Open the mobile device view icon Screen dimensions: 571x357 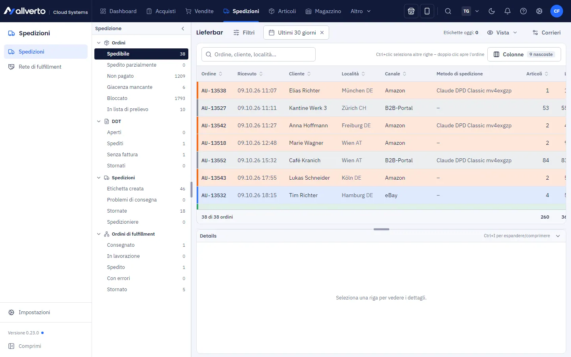[x=427, y=11]
